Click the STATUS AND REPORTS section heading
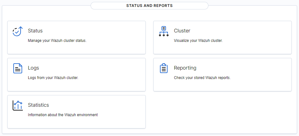 [x=149, y=6]
